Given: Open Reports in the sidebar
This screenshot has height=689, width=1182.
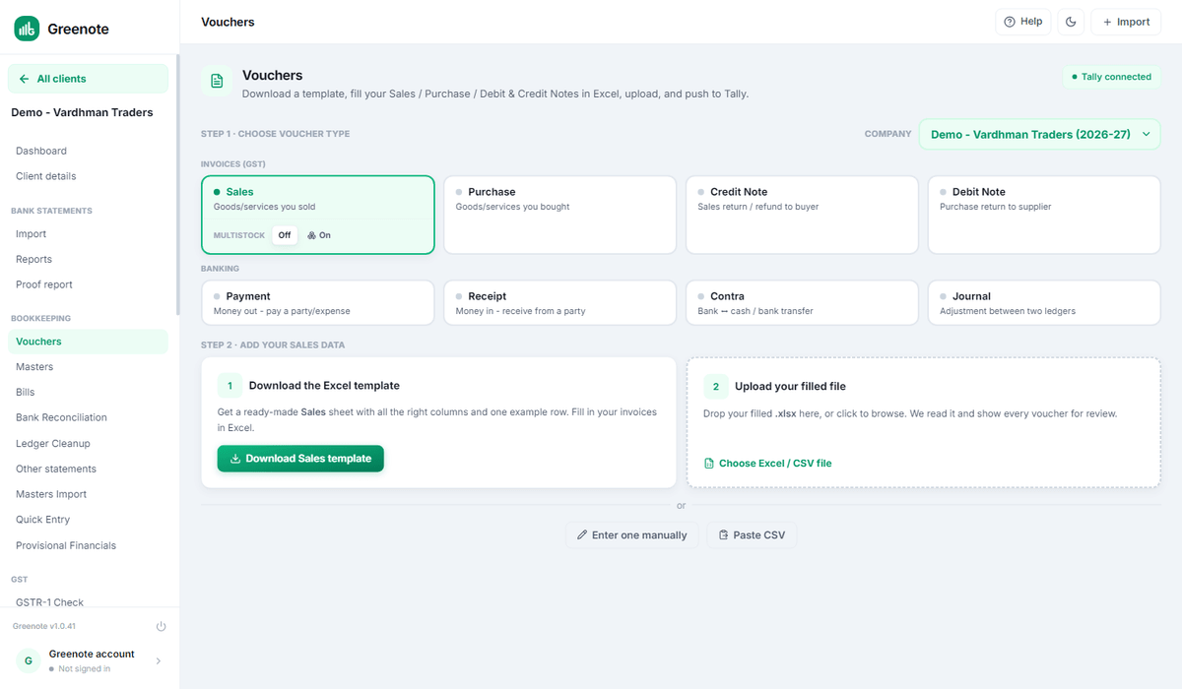Looking at the screenshot, I should tap(89, 259).
